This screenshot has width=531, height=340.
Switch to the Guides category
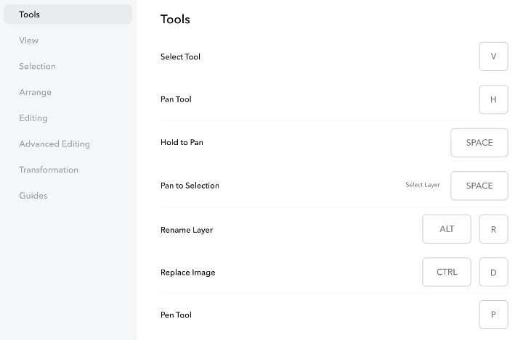click(x=33, y=196)
